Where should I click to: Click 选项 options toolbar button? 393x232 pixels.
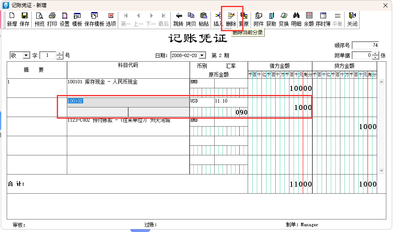pyautogui.click(x=111, y=19)
